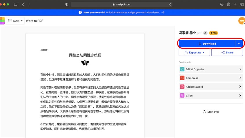Click the purple eSign icon

[182, 96]
